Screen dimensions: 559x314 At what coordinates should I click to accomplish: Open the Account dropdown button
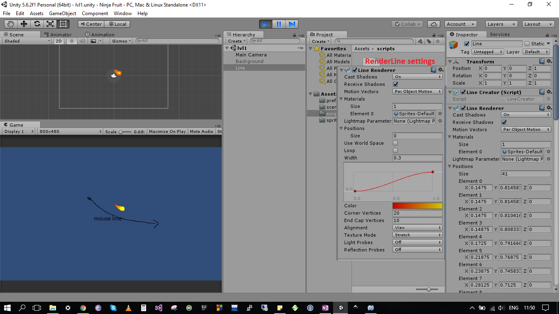(x=461, y=24)
